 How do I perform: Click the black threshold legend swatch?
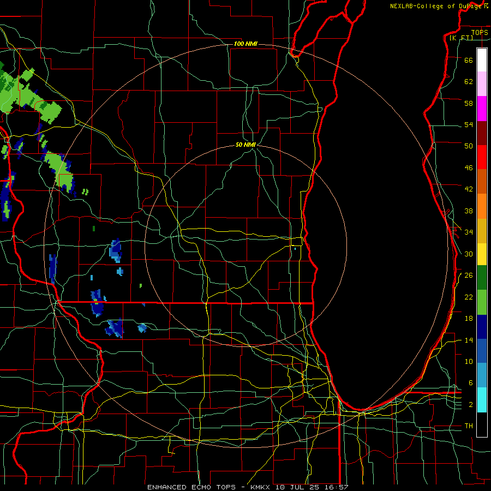(482, 424)
